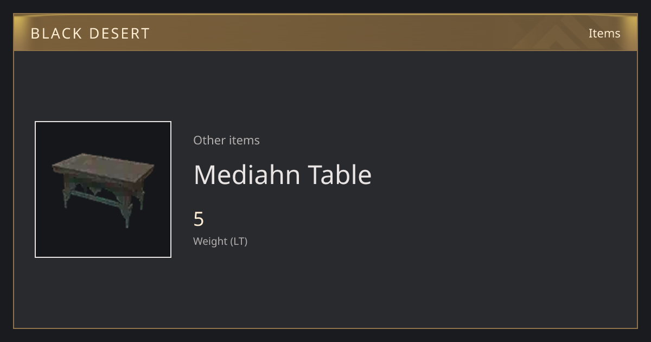Click the word Mediahn in title
Screen dimensions: 651x342
tap(247, 174)
